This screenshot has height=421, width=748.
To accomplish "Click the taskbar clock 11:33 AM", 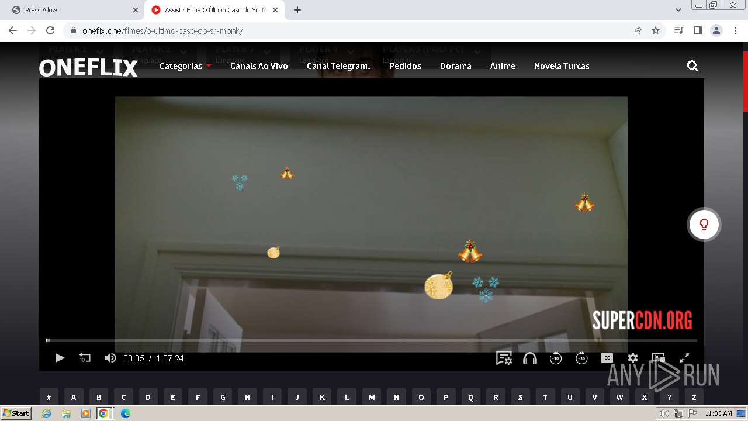I will click(x=718, y=413).
